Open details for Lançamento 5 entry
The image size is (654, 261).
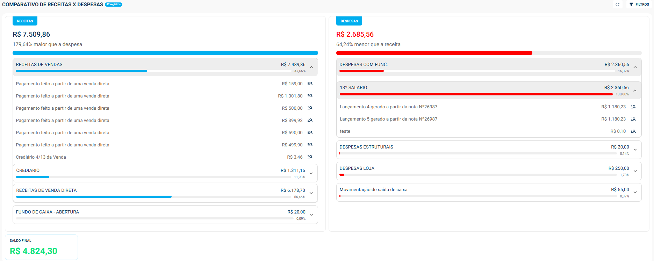(633, 119)
